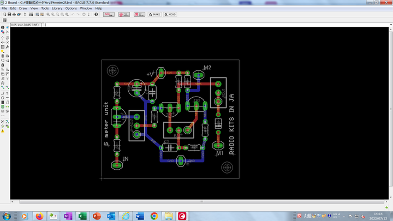The image size is (393, 221).
Task: Click the Save icon in toolbar
Action: coord(8,14)
